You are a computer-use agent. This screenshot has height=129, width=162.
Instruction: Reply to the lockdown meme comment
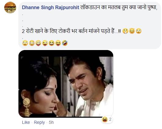pos(39,123)
